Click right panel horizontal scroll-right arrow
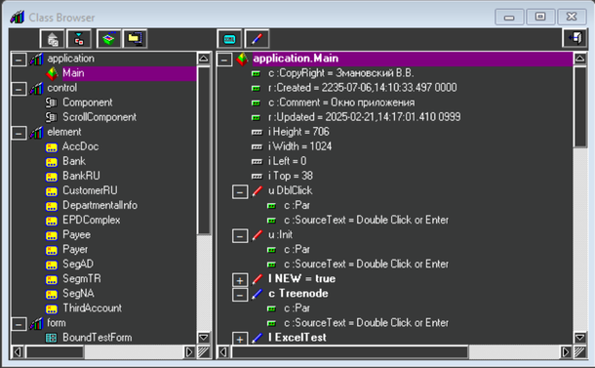Image resolution: width=595 pixels, height=368 pixels. pos(566,352)
